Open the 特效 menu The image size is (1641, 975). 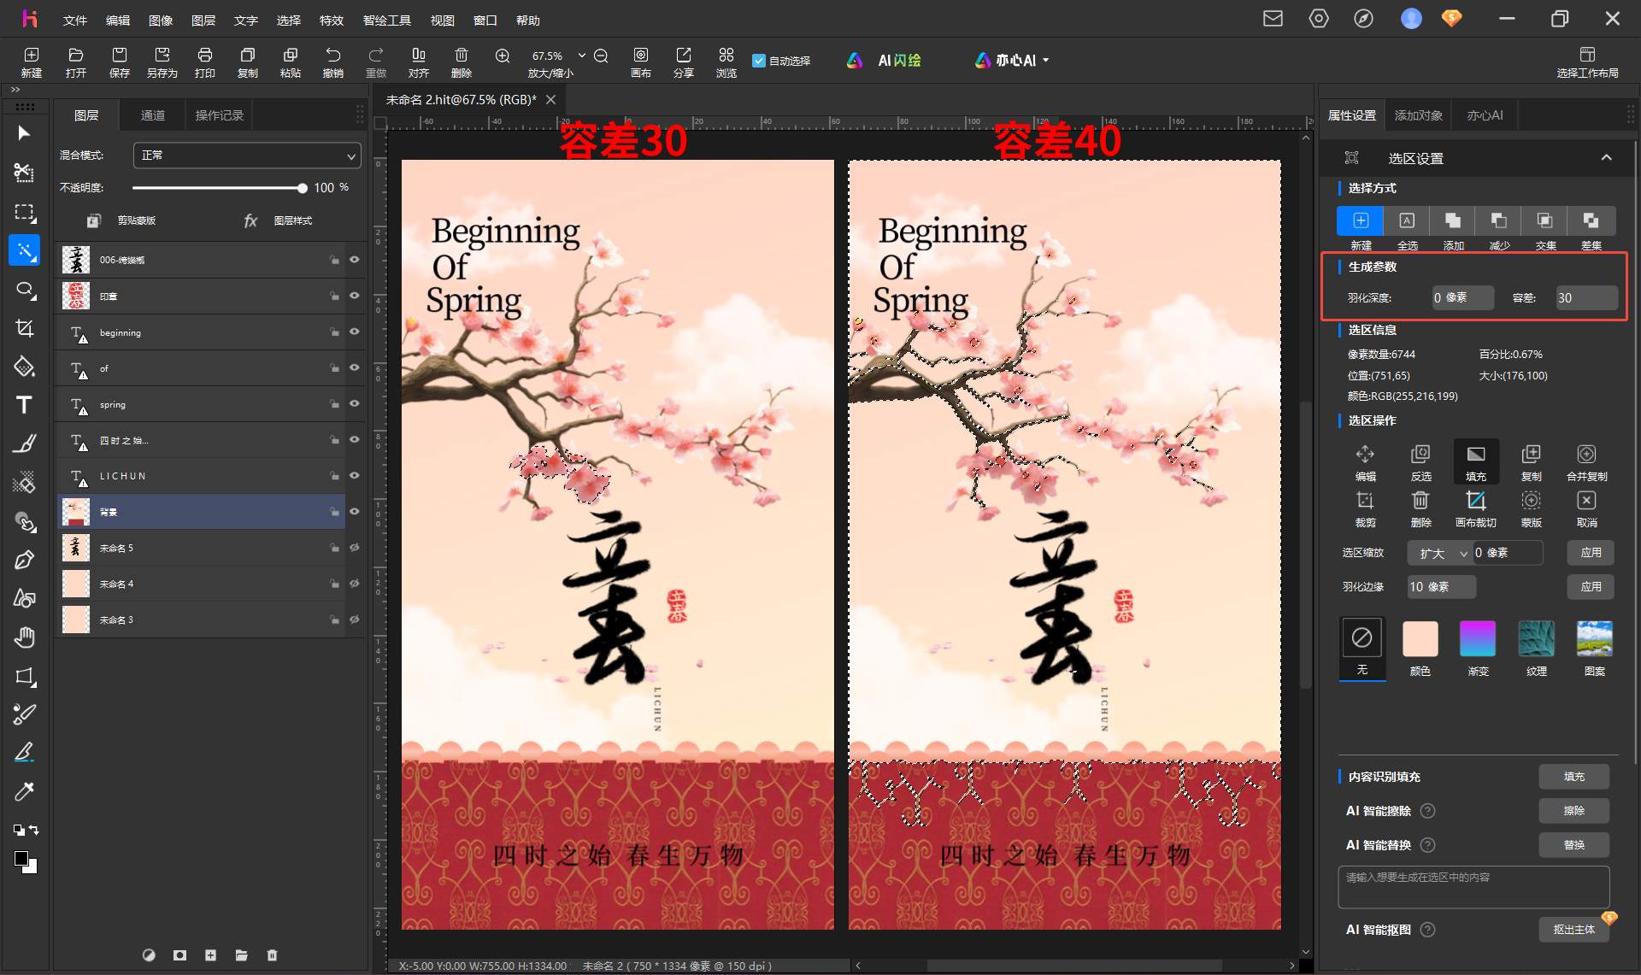pos(332,20)
